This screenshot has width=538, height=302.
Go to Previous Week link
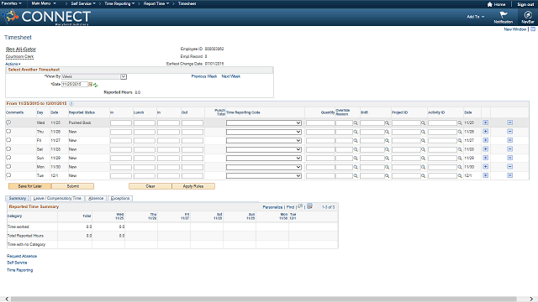click(x=204, y=76)
